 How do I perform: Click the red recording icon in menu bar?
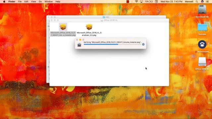pos(128,2)
